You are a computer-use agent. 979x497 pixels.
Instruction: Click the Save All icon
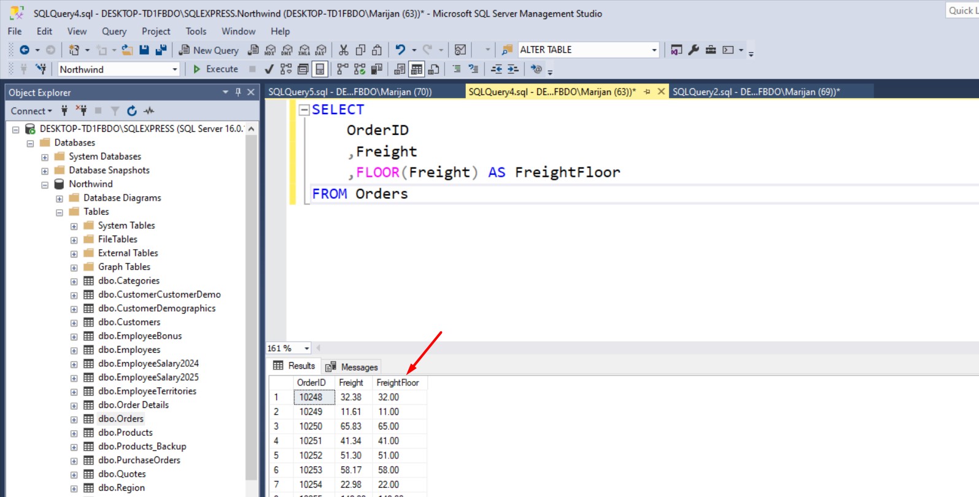click(x=161, y=50)
